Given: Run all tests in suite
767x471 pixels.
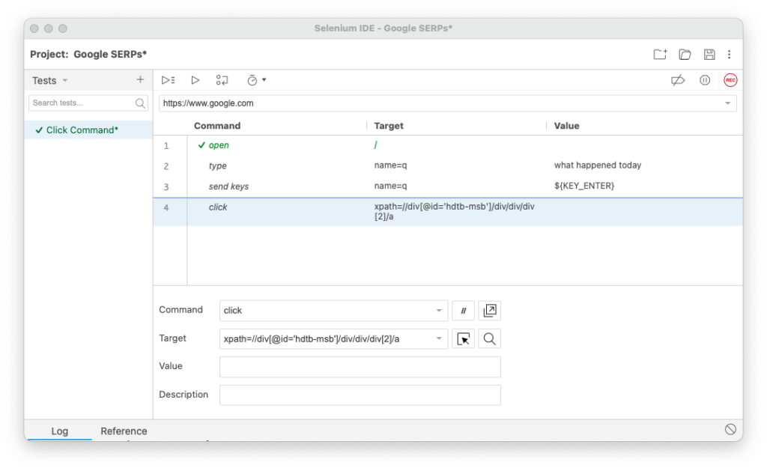Looking at the screenshot, I should [169, 80].
